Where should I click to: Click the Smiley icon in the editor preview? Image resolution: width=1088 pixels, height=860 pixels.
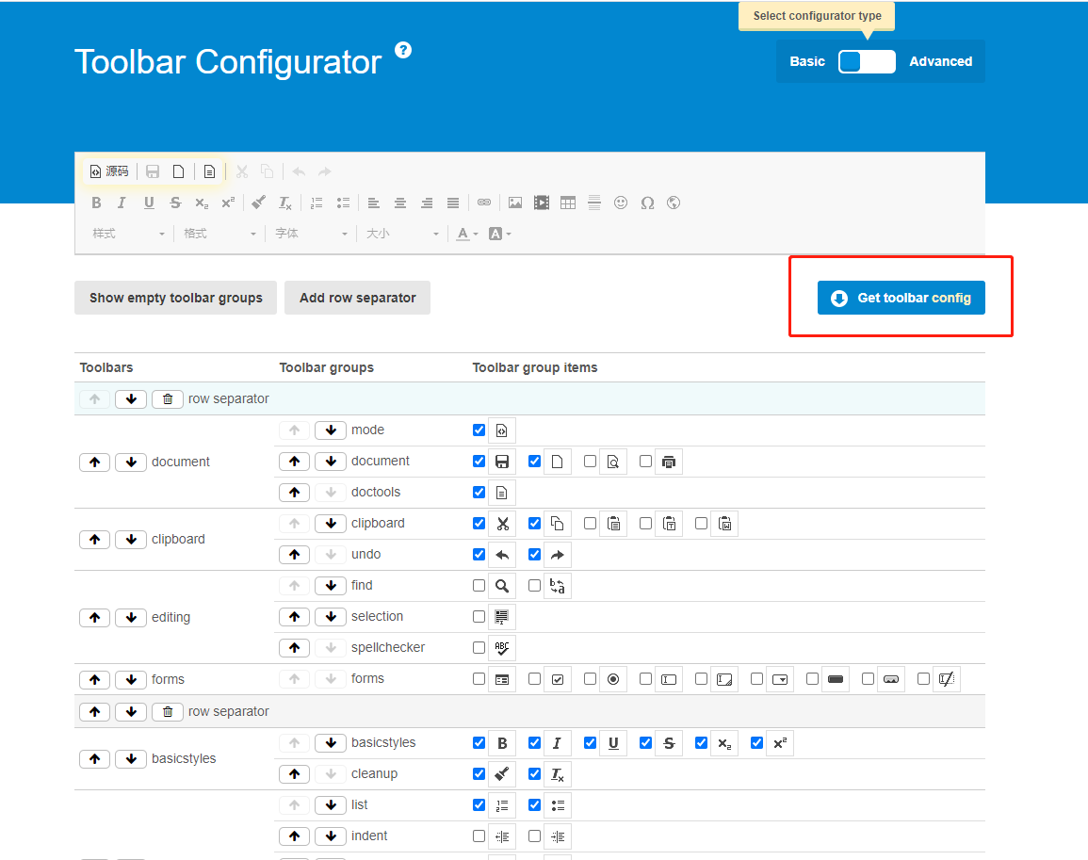621,203
